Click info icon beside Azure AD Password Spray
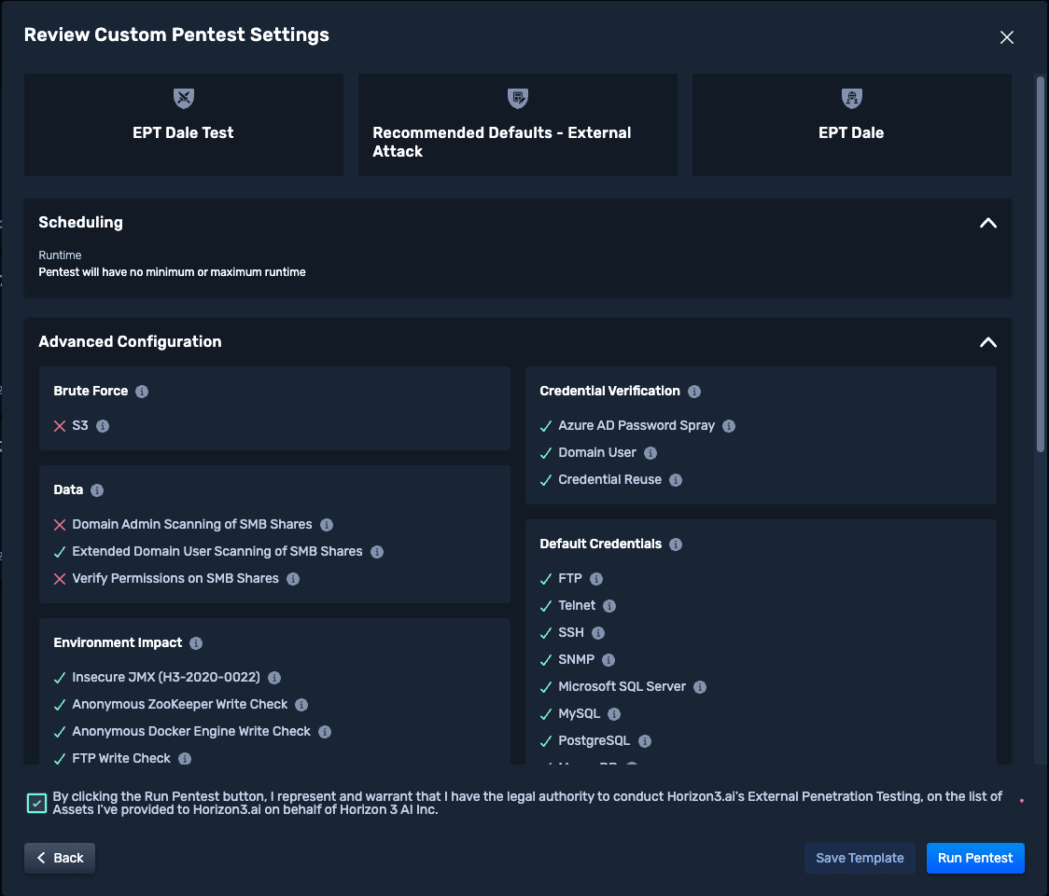The image size is (1049, 896). (729, 426)
